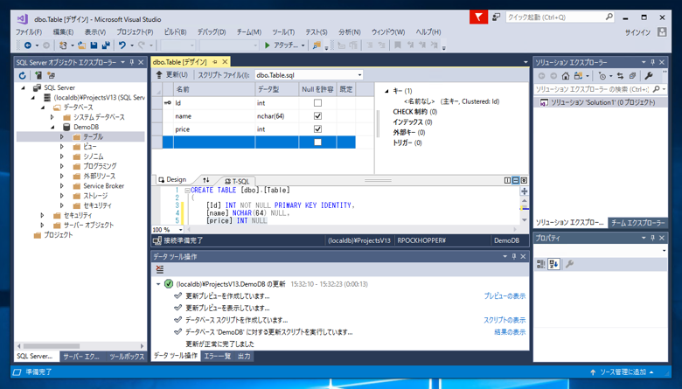
Task: Click the red feedback notification flag
Action: (478, 17)
